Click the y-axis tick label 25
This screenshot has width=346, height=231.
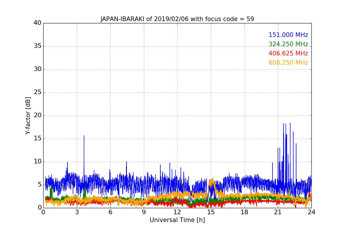pos(37,92)
